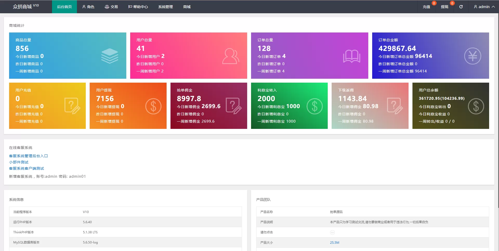This screenshot has height=251, width=499.
Task: Open the 角色 menu
Action: click(88, 7)
